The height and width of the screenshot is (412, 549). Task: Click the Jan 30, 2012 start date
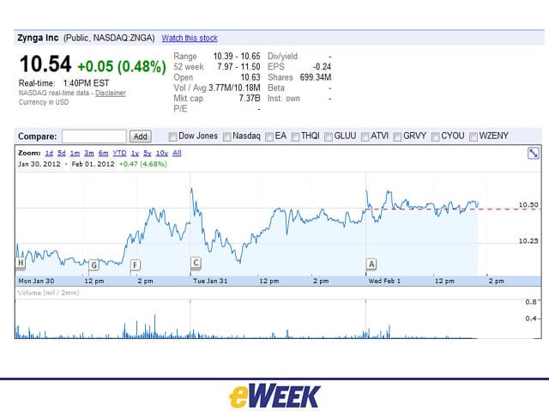(x=39, y=164)
